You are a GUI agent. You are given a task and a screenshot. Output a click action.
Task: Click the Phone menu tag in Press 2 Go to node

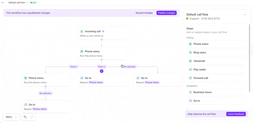[x=96, y=83]
